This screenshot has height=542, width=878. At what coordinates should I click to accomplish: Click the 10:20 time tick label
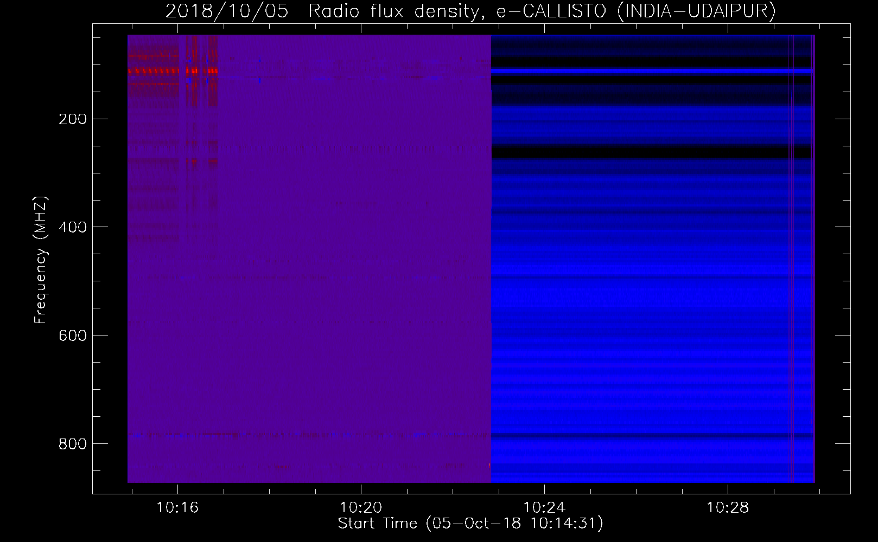click(x=361, y=507)
